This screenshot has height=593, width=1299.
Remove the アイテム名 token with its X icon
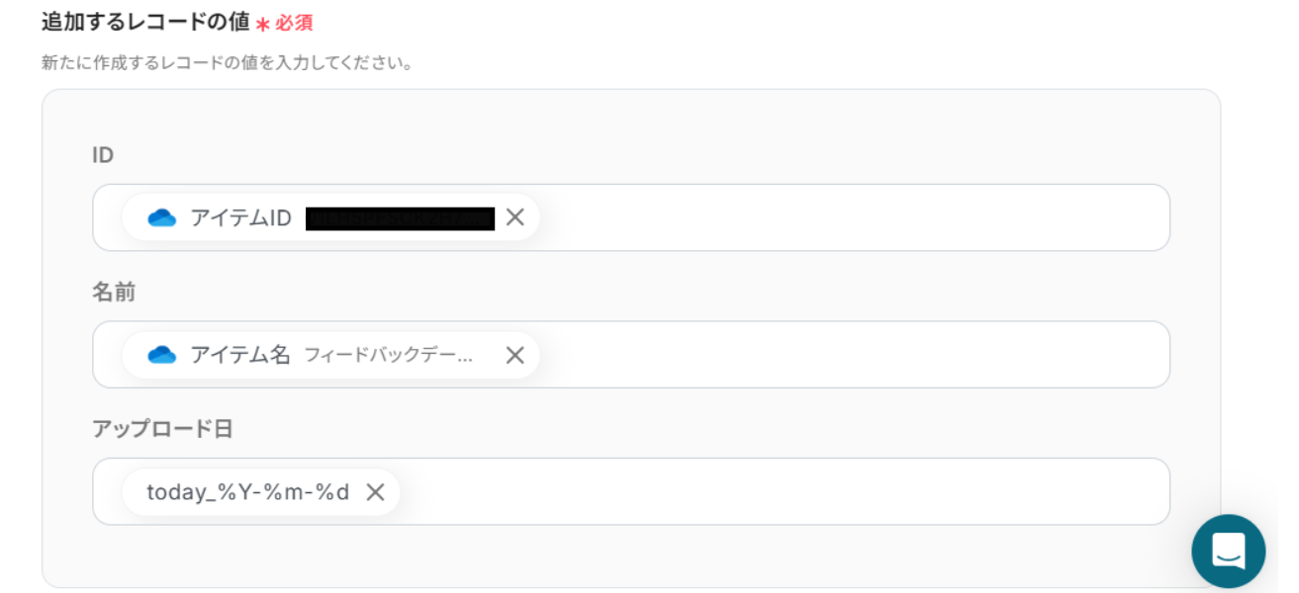pyautogui.click(x=514, y=355)
